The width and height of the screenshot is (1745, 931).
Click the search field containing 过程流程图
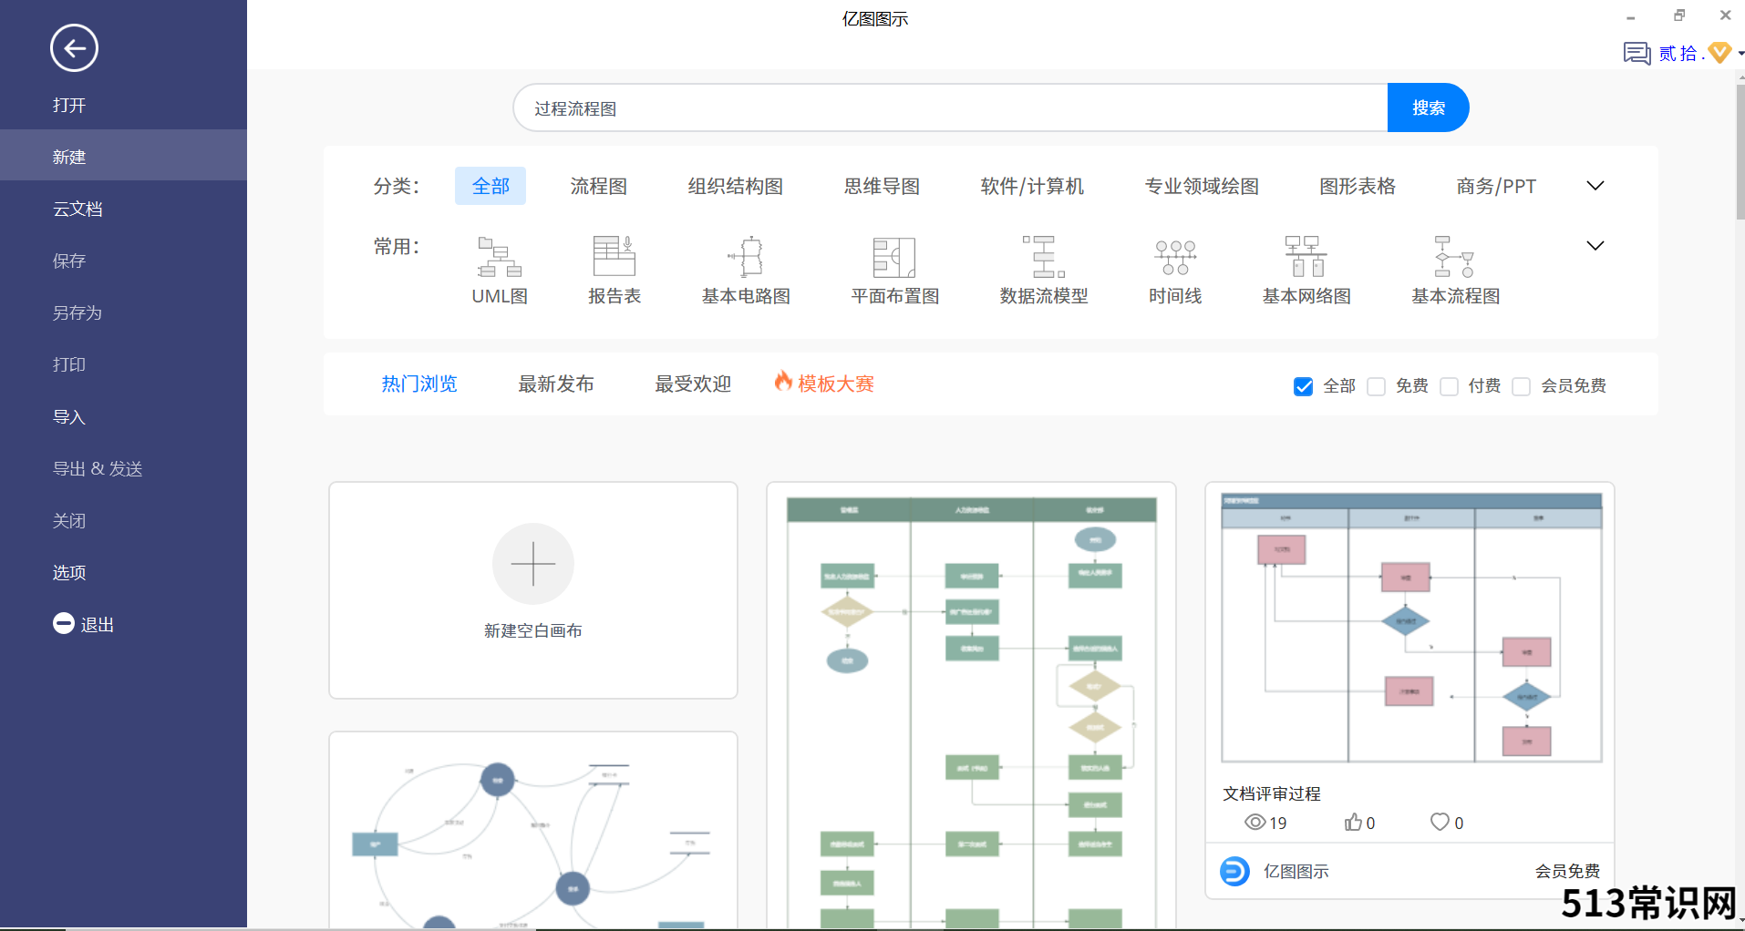(951, 107)
